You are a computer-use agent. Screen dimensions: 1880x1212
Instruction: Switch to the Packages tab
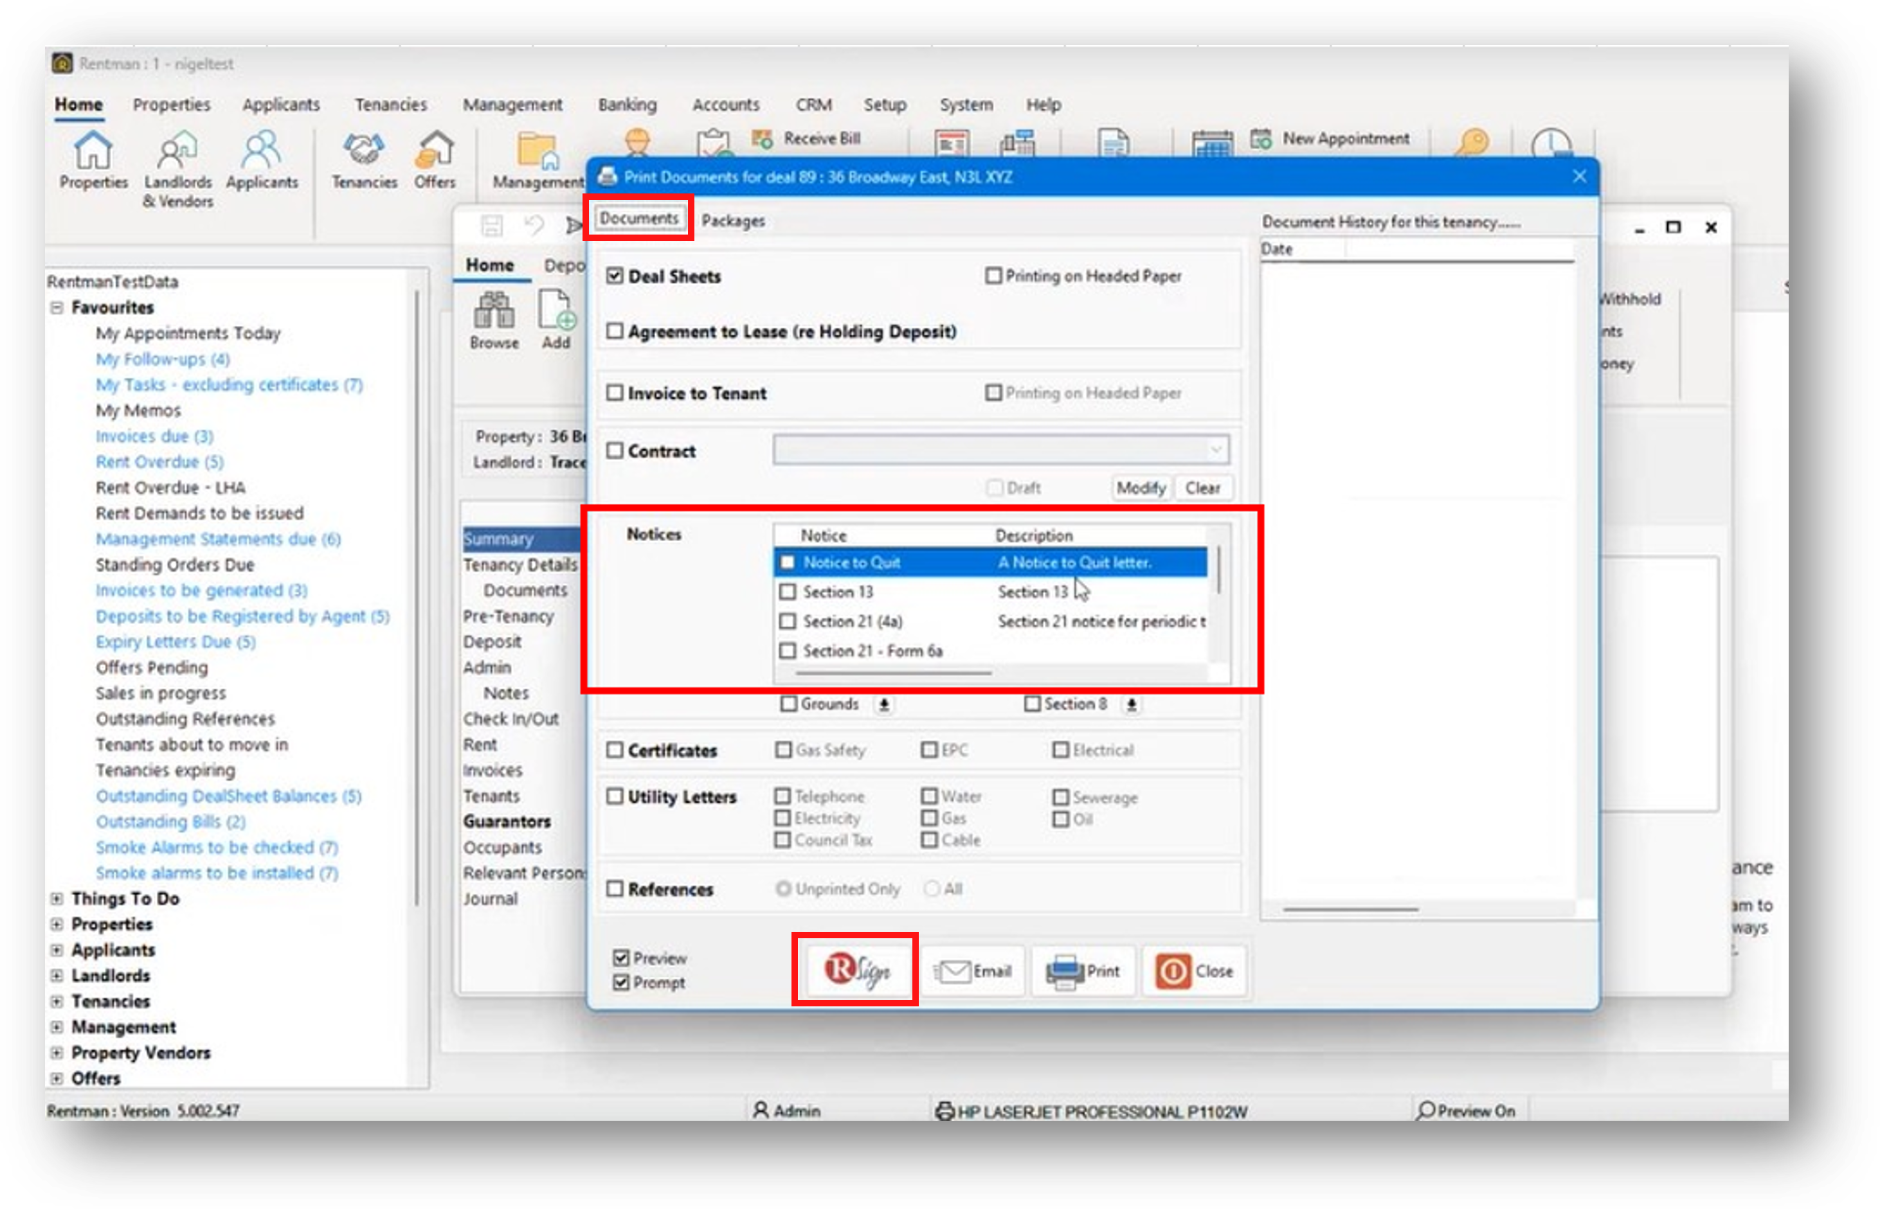pos(733,221)
